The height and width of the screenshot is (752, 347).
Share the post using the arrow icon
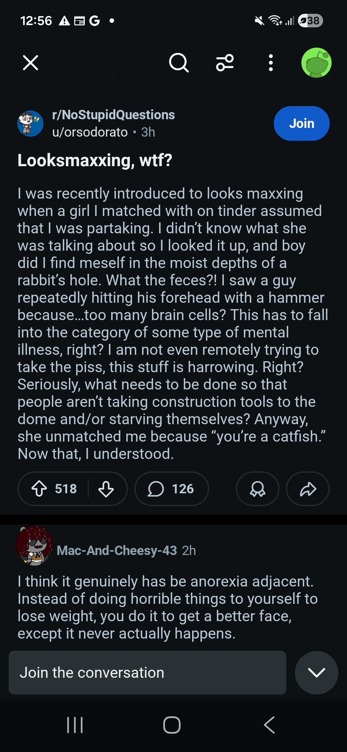308,489
